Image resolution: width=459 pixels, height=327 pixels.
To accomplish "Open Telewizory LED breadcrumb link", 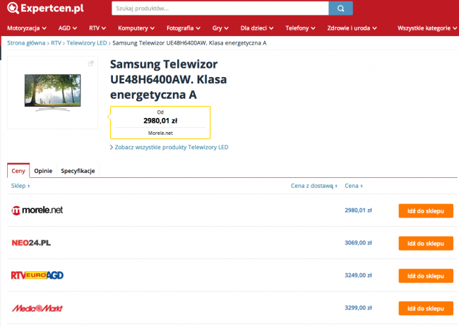I will 87,43.
